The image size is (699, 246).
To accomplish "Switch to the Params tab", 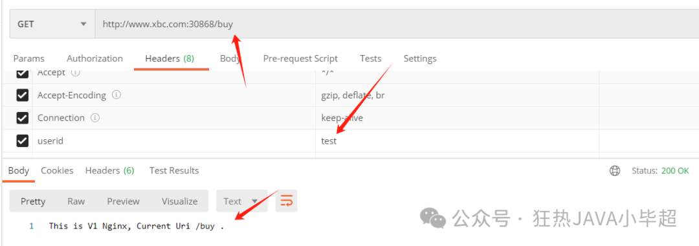I will pos(29,58).
